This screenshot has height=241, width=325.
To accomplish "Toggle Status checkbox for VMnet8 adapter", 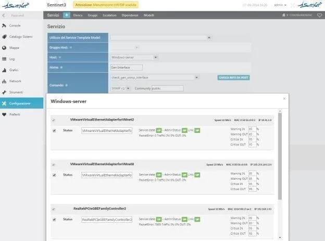I will click(x=54, y=175).
